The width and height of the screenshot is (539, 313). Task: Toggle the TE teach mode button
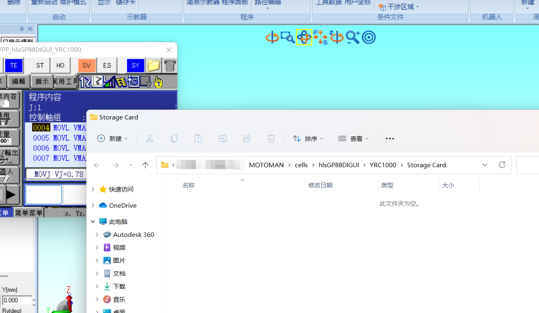pyautogui.click(x=14, y=65)
